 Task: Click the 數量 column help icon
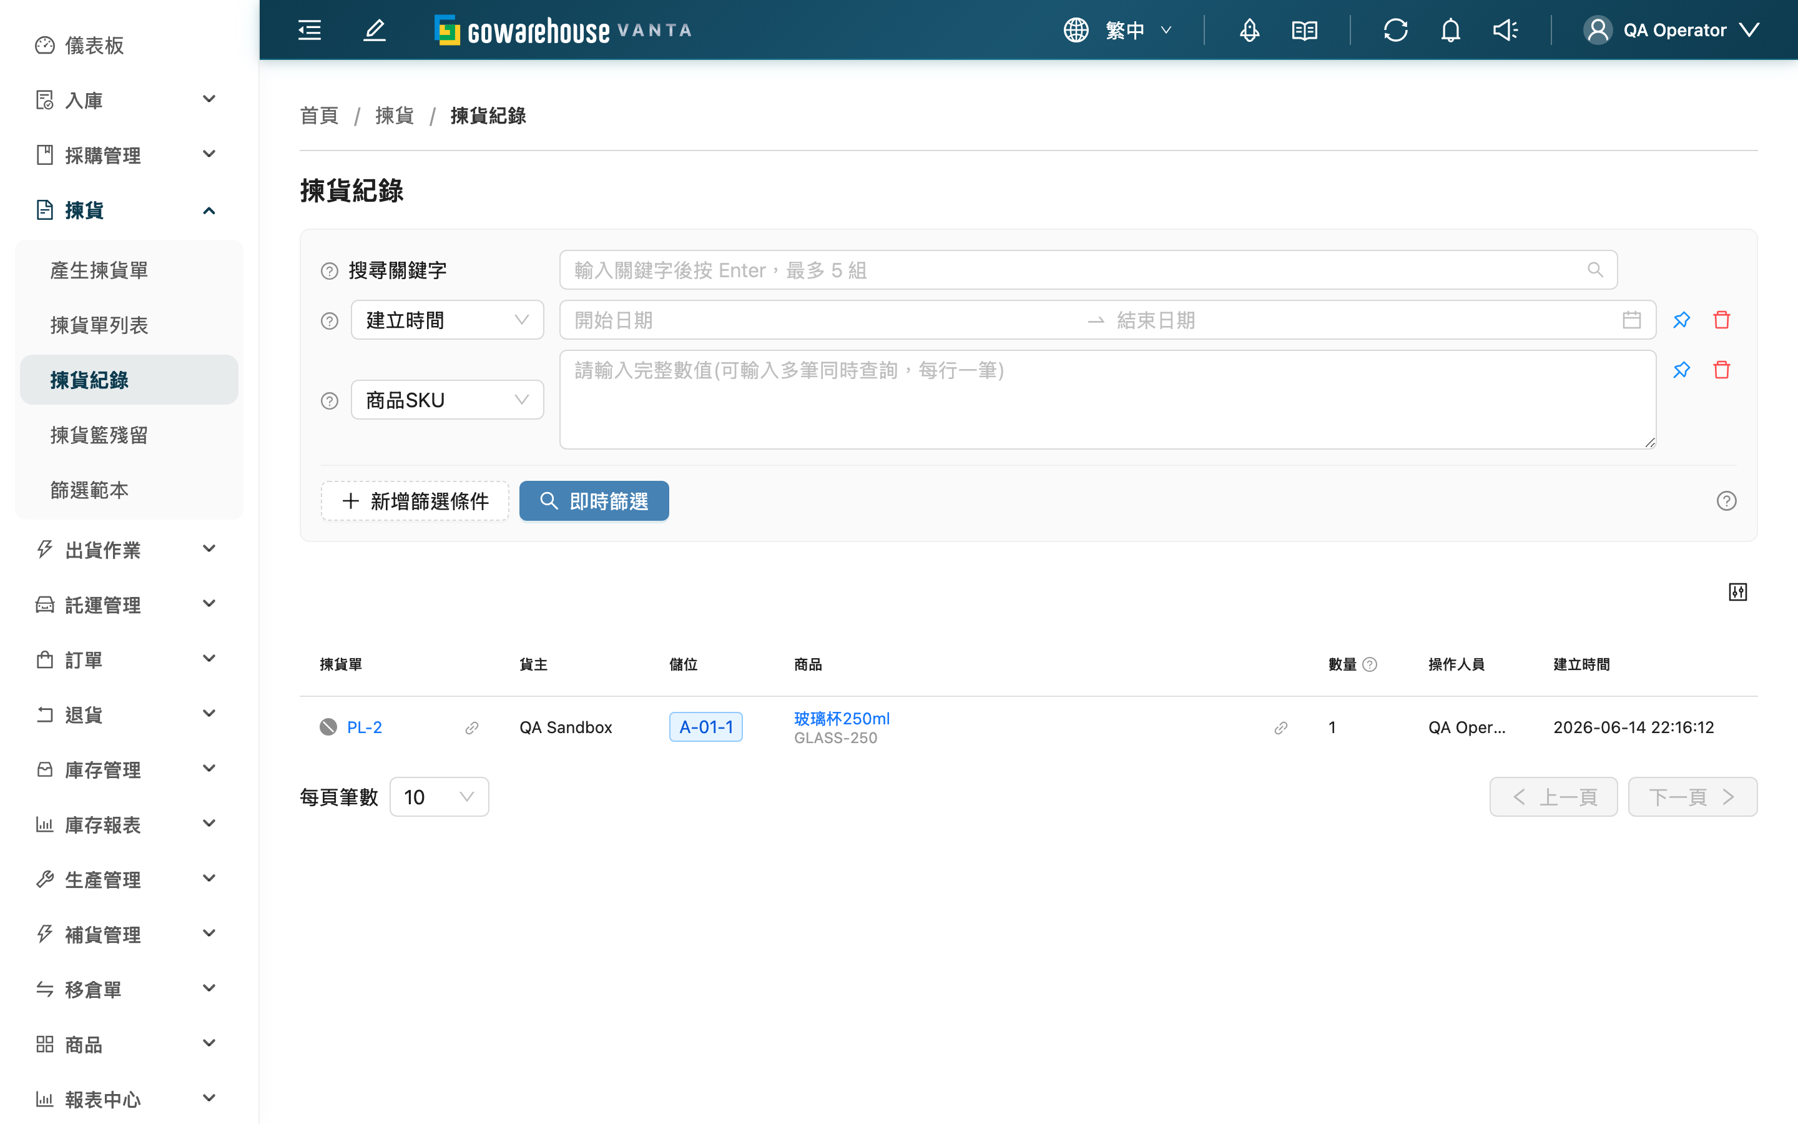coord(1370,664)
